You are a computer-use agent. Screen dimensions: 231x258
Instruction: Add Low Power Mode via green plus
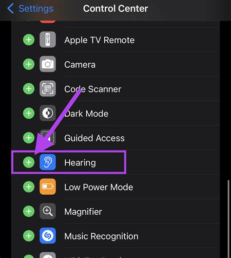pyautogui.click(x=29, y=187)
